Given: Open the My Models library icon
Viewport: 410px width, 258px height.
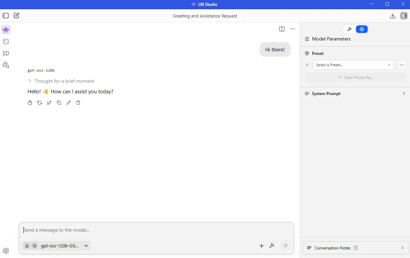Looking at the screenshot, I should click(x=6, y=53).
